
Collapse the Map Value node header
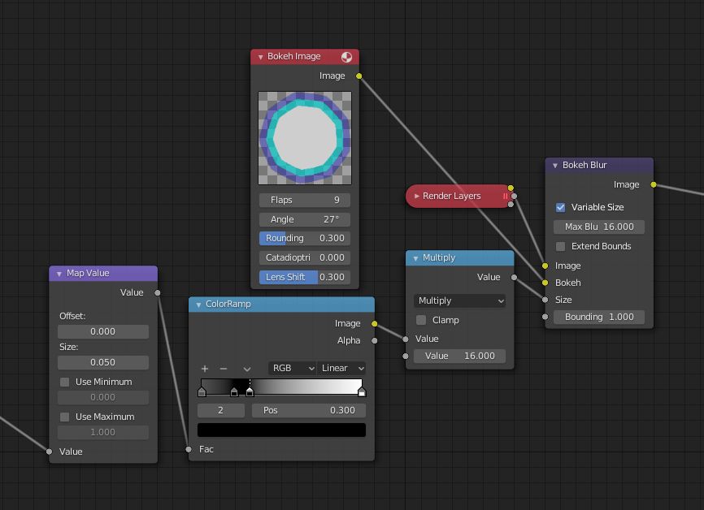tap(58, 273)
